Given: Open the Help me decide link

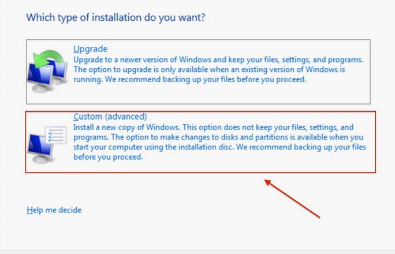Looking at the screenshot, I should 54,210.
